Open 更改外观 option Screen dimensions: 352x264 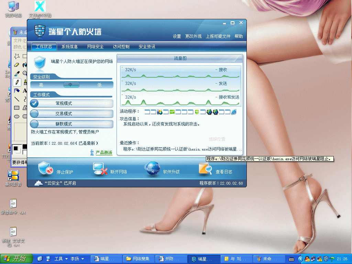(193, 36)
